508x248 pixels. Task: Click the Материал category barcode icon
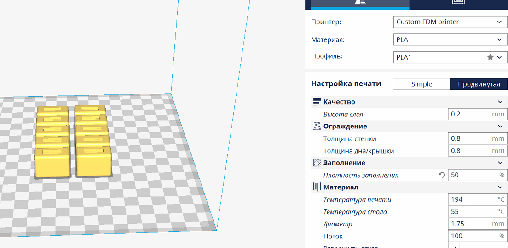pyautogui.click(x=317, y=187)
